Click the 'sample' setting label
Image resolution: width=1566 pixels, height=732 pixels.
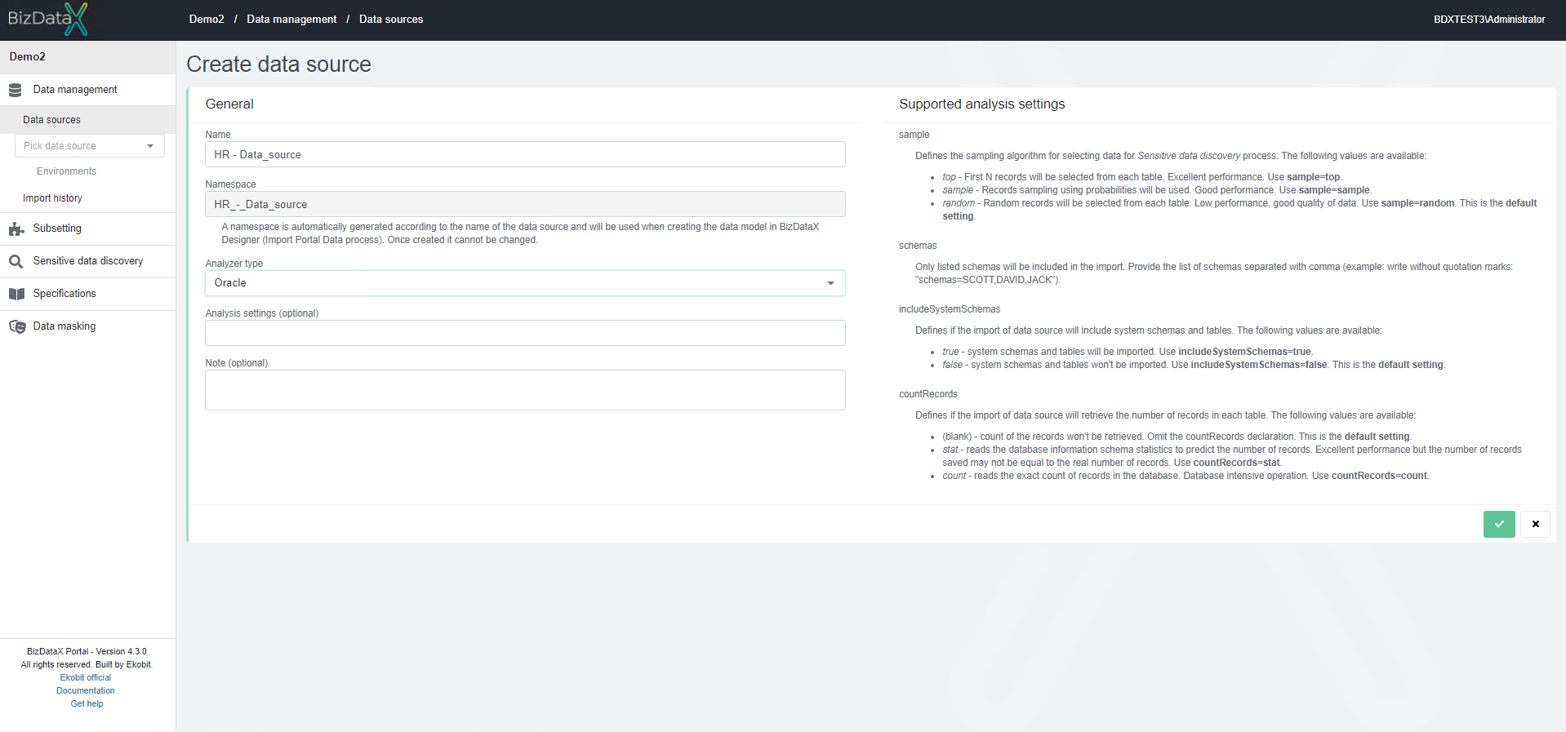click(x=914, y=135)
